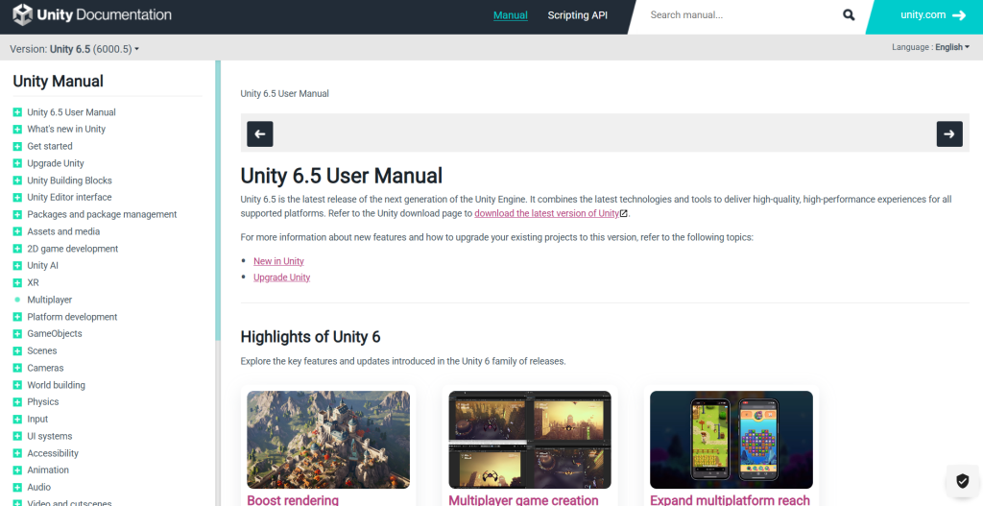Open Unity 6.5 User Manual sidebar link

point(71,112)
